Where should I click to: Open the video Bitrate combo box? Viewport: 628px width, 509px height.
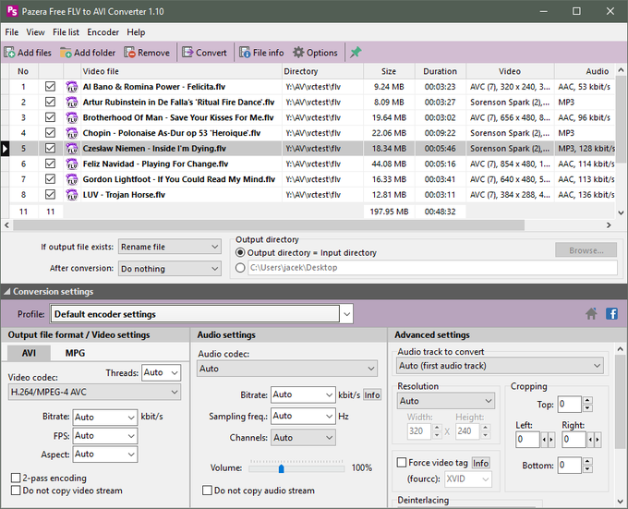pyautogui.click(x=105, y=418)
